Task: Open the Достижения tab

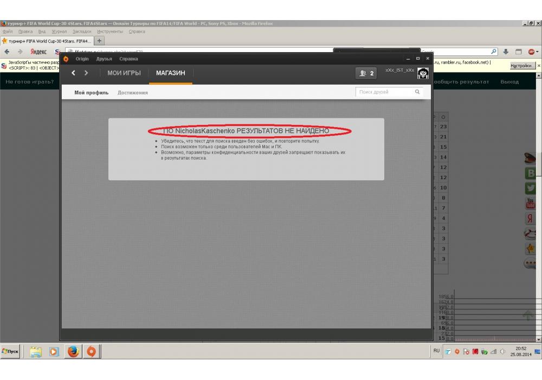Action: 133,93
